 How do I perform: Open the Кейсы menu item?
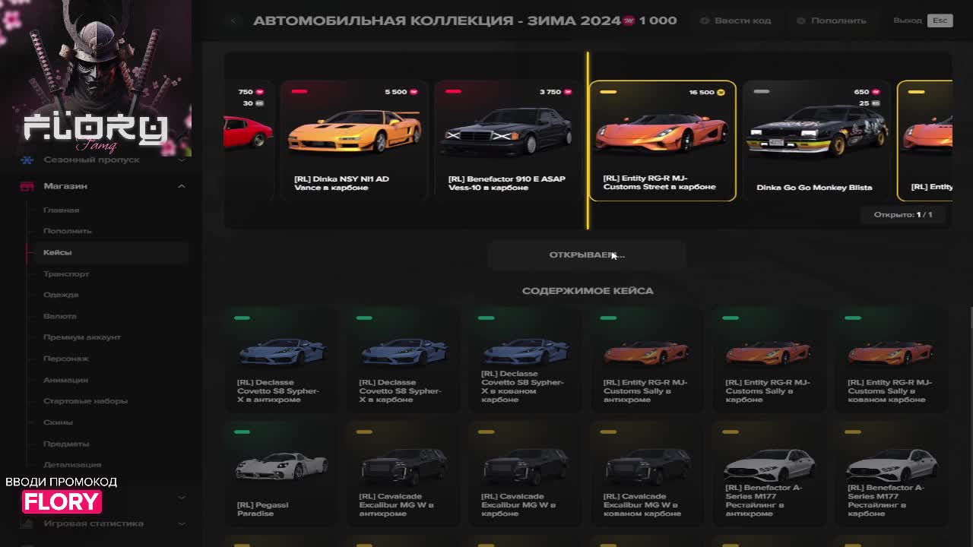pos(58,252)
